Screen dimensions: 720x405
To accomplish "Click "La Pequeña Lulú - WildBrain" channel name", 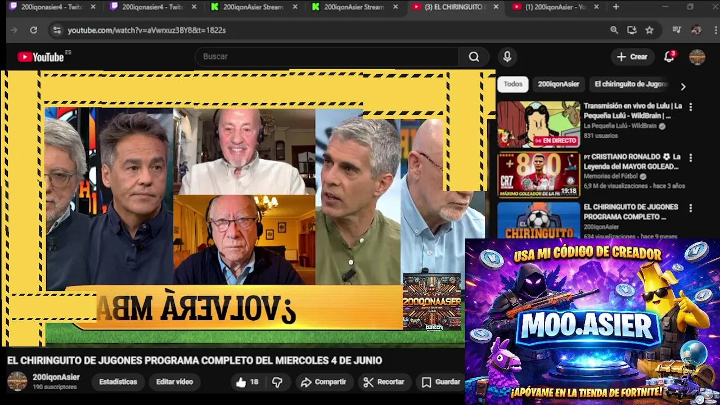I will pyautogui.click(x=620, y=126).
